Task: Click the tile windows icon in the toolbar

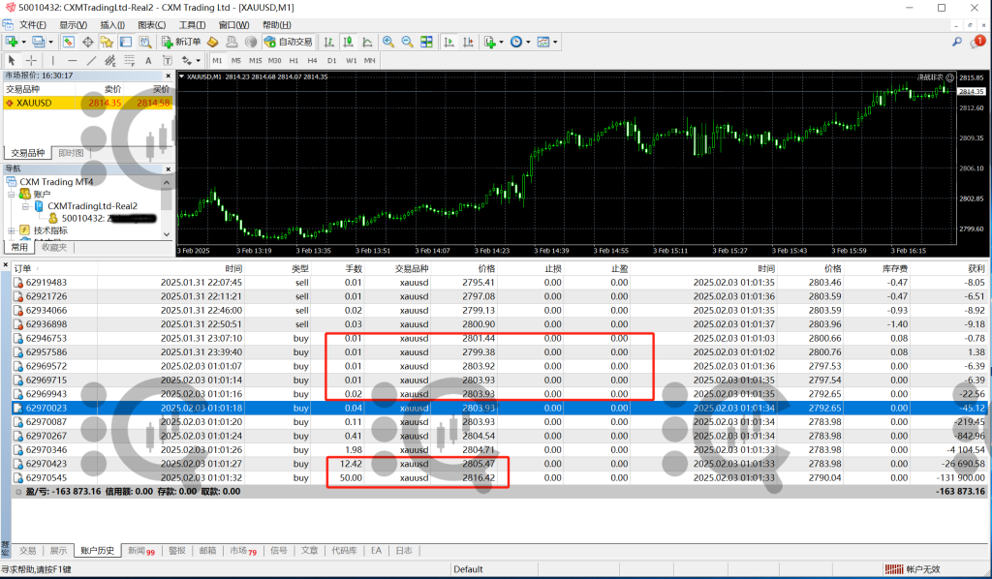Action: pyautogui.click(x=424, y=42)
